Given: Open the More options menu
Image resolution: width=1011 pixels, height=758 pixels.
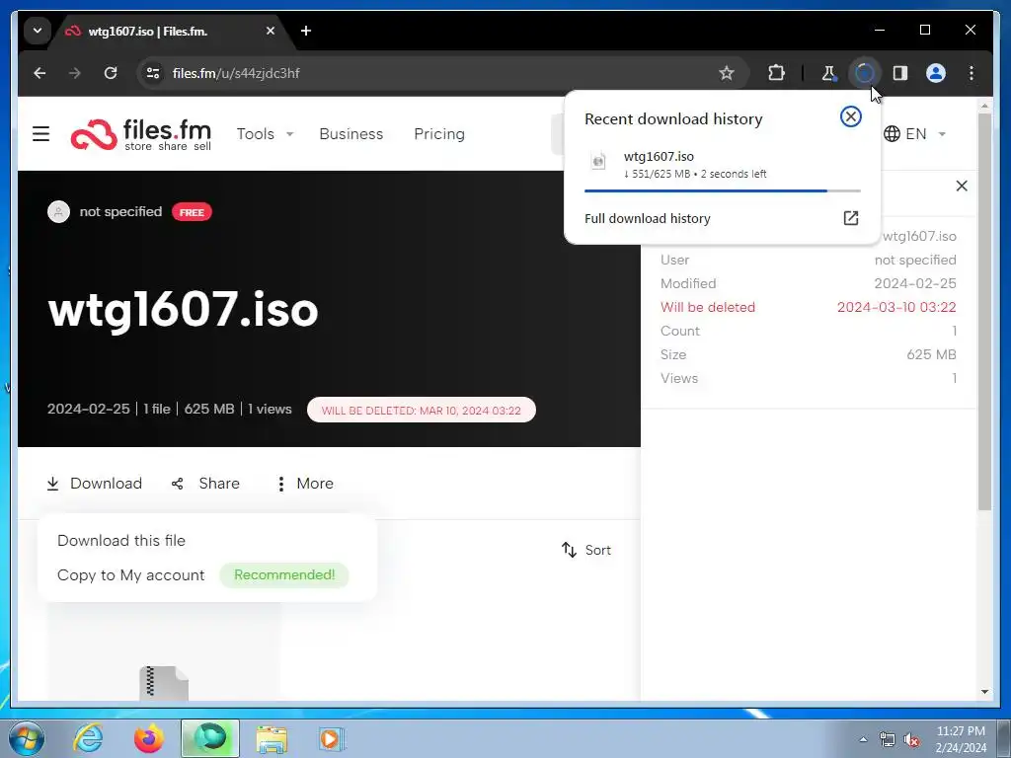Looking at the screenshot, I should [x=304, y=484].
